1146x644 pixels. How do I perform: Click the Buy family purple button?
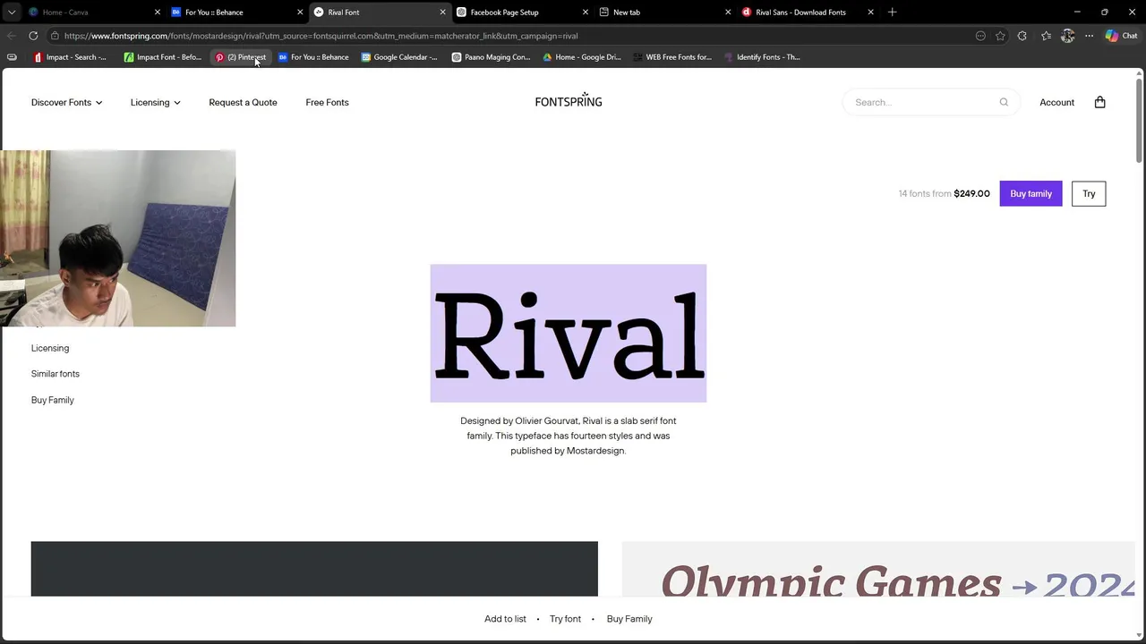point(1031,193)
